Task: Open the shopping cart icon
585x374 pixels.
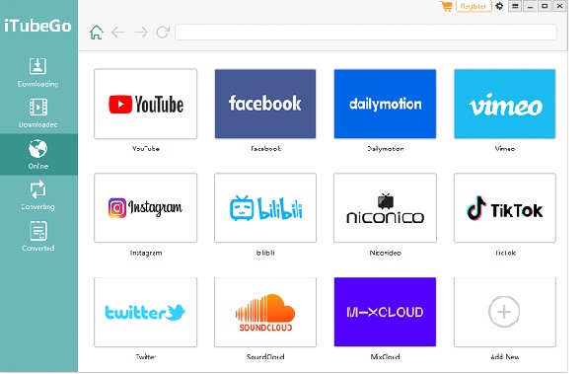Action: coord(446,6)
